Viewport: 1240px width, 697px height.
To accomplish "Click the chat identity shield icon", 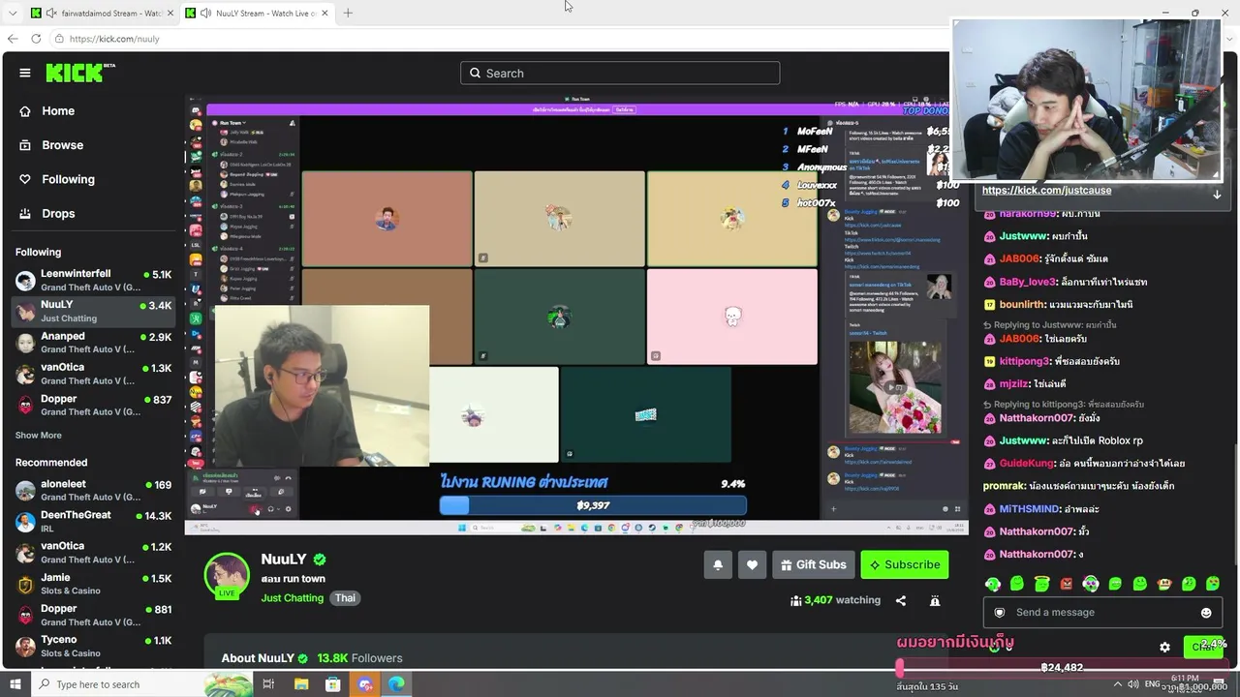I will 1000,613.
